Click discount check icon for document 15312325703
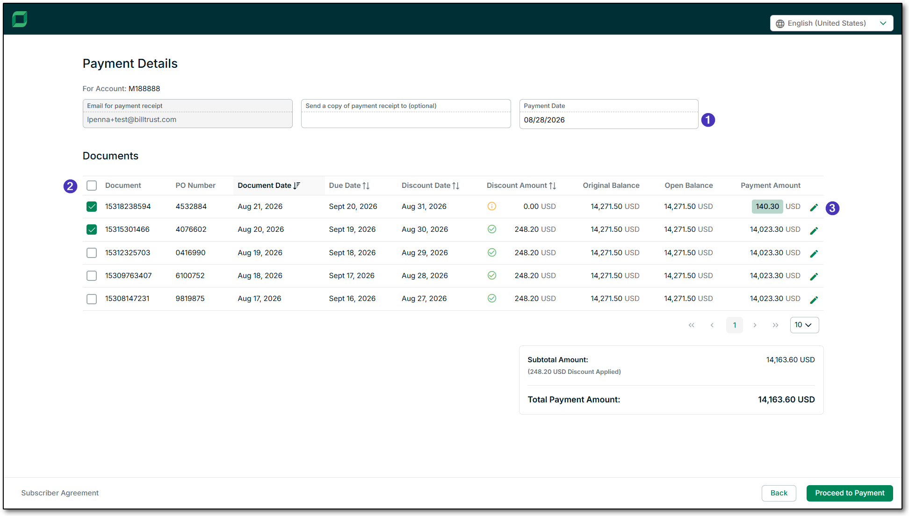This screenshot has height=516, width=909. (x=491, y=252)
